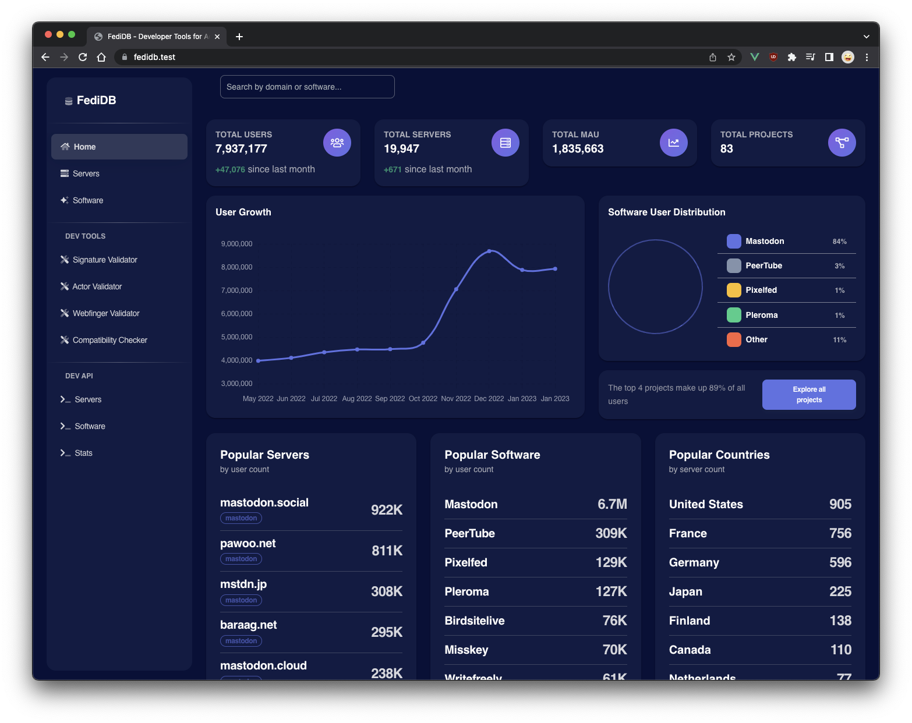Reload the page with the refresh icon
This screenshot has width=912, height=723.
point(83,57)
